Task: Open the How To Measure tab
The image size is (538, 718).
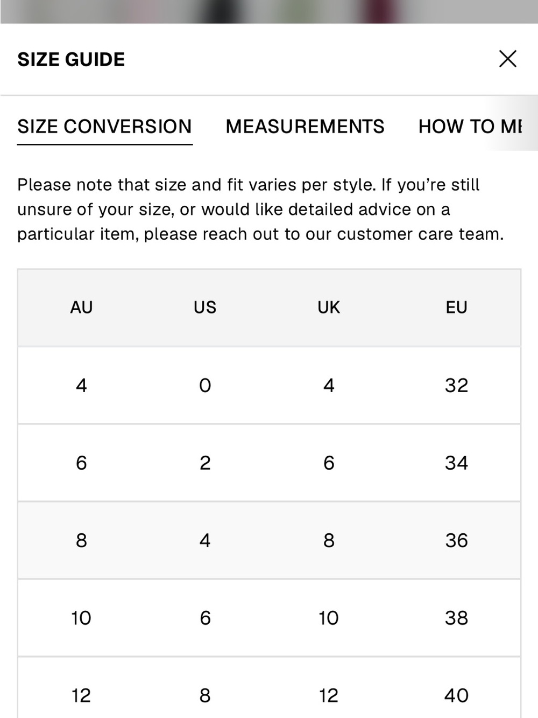Action: 470,127
